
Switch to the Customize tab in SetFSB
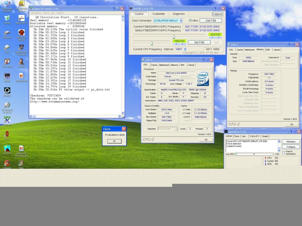click(158, 14)
